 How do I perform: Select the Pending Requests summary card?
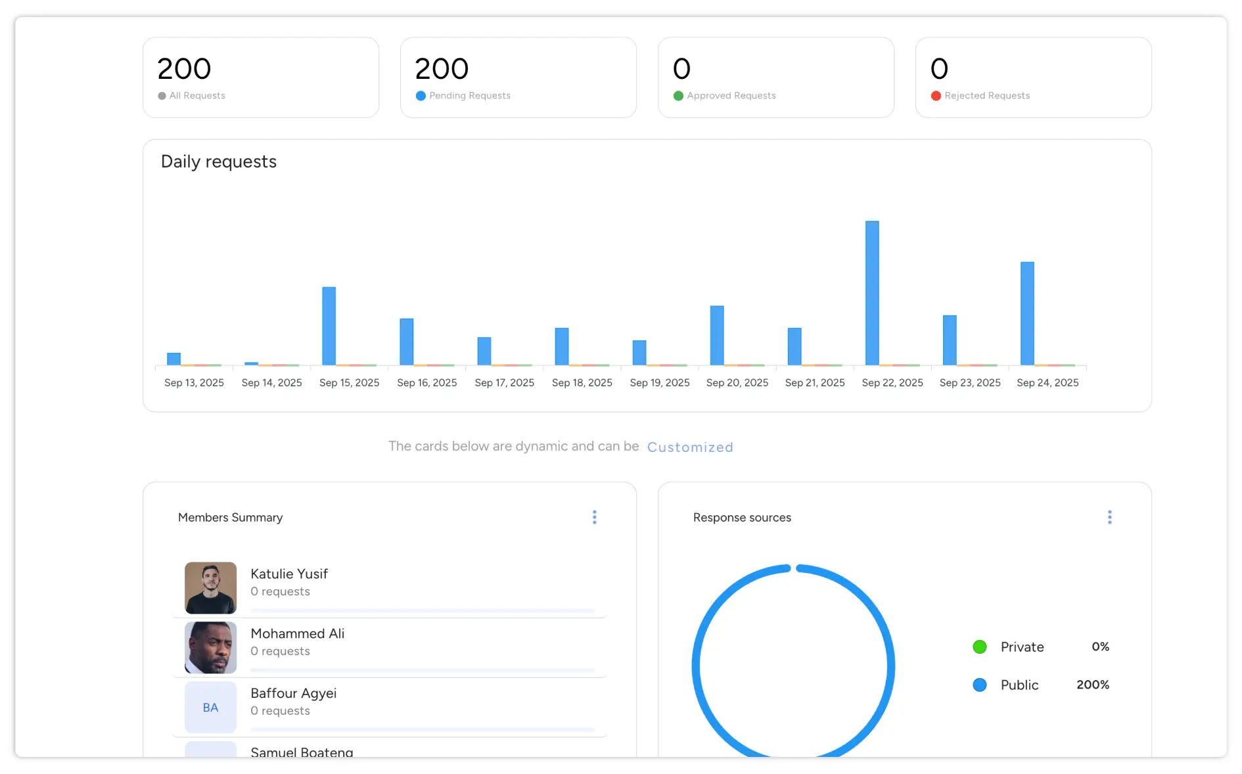(518, 78)
